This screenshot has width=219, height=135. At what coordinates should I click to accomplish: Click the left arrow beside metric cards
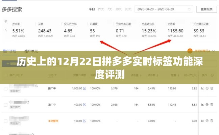pyautogui.click(x=6, y=30)
